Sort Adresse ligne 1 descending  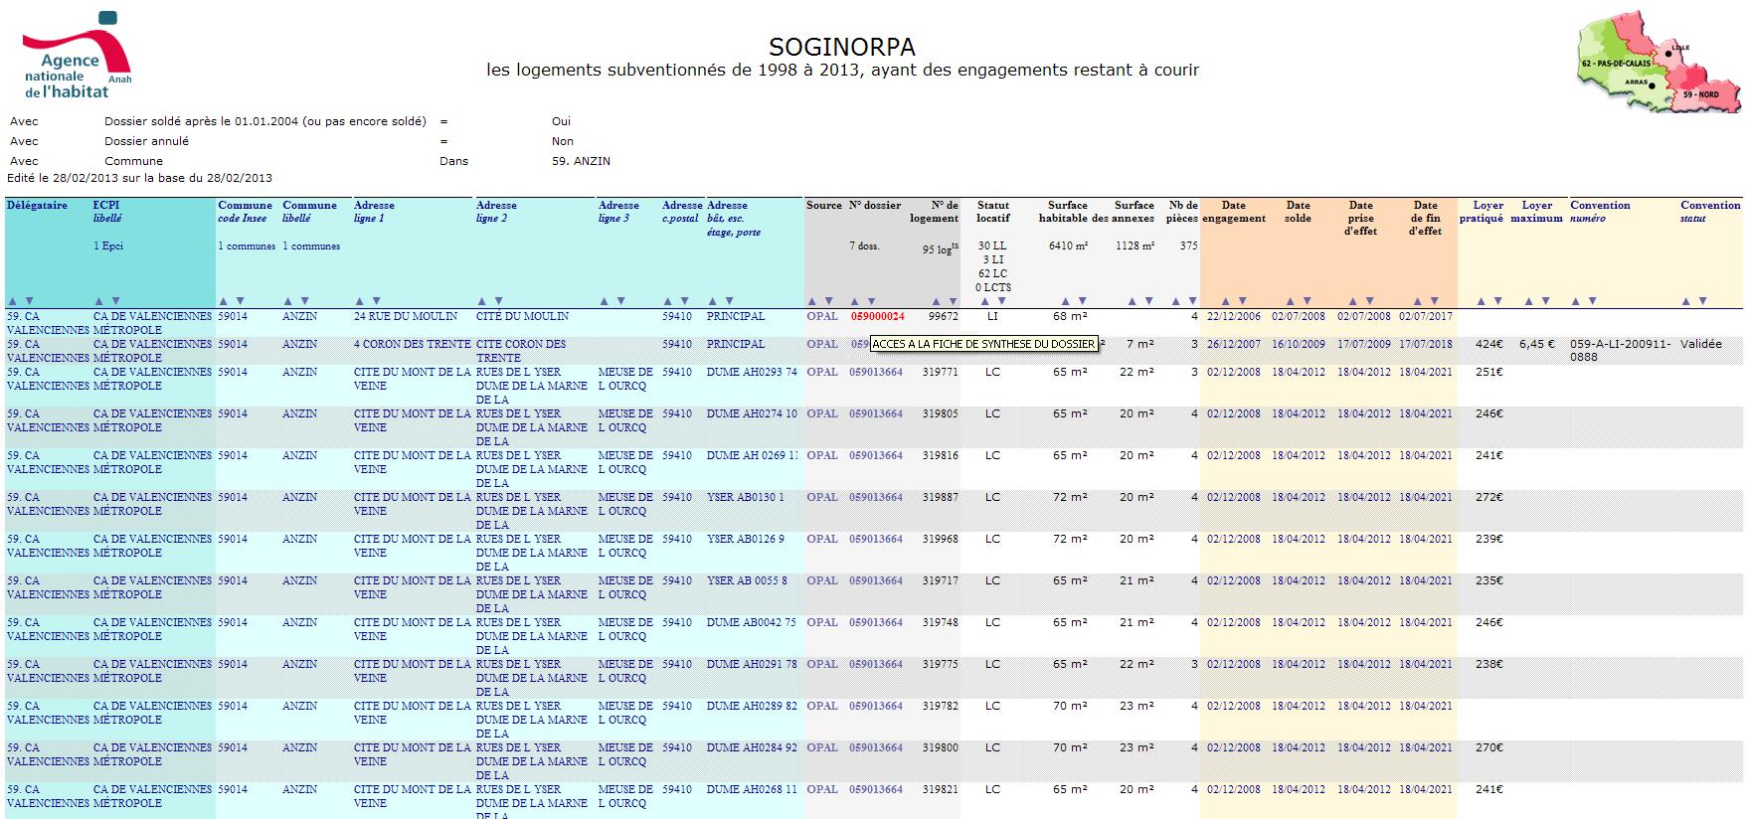tap(376, 301)
